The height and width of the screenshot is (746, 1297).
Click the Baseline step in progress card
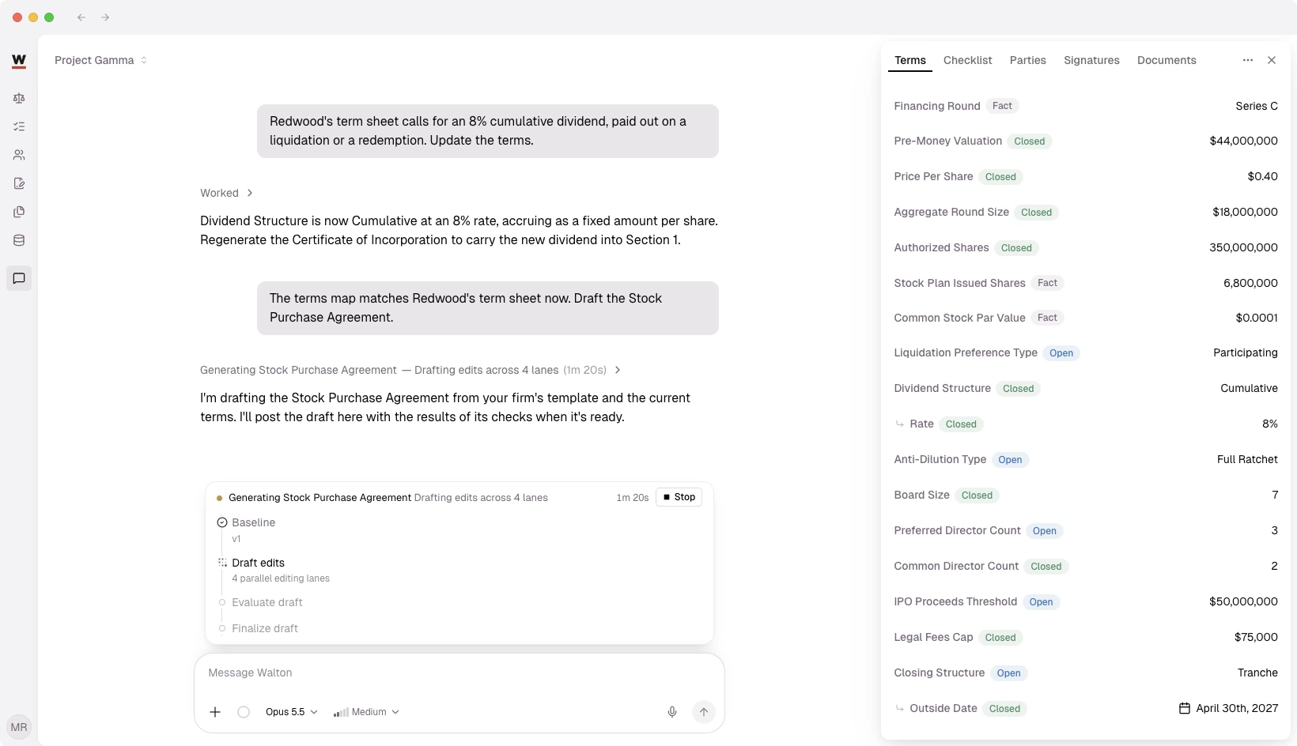click(253, 522)
